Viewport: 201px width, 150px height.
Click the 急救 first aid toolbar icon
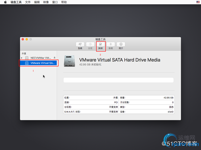[80, 44]
